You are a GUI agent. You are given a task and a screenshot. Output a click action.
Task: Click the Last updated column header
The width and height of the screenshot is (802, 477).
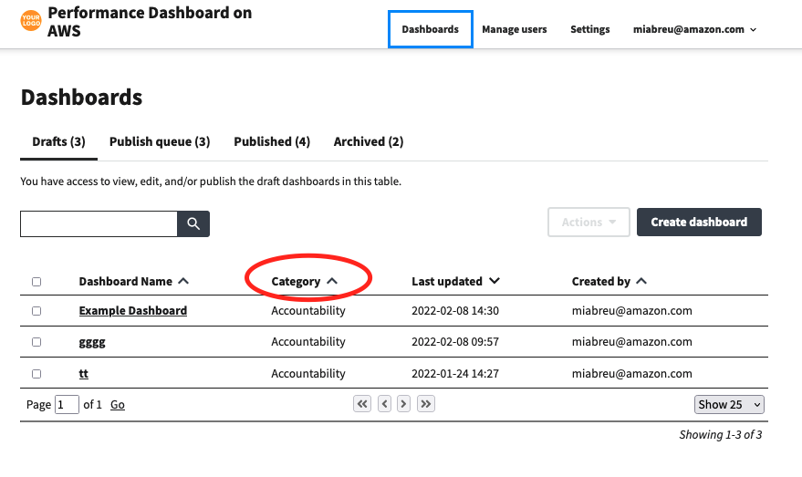[447, 281]
